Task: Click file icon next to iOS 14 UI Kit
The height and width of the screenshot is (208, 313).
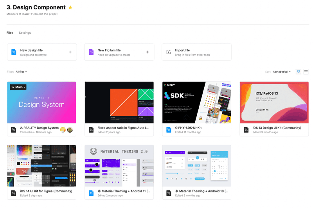Action: pos(14,193)
